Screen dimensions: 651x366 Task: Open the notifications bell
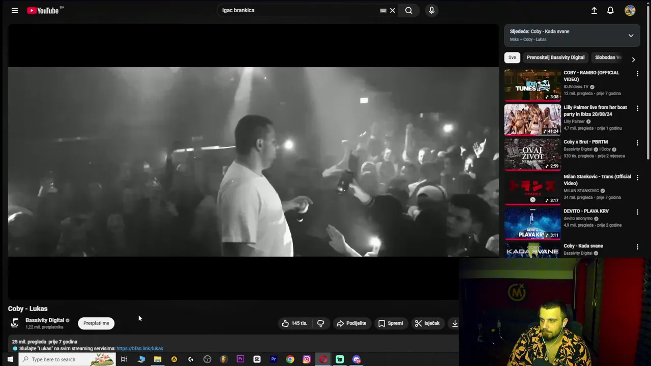pyautogui.click(x=610, y=10)
